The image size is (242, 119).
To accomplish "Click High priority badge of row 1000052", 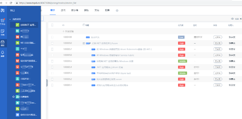I will coord(182,79).
